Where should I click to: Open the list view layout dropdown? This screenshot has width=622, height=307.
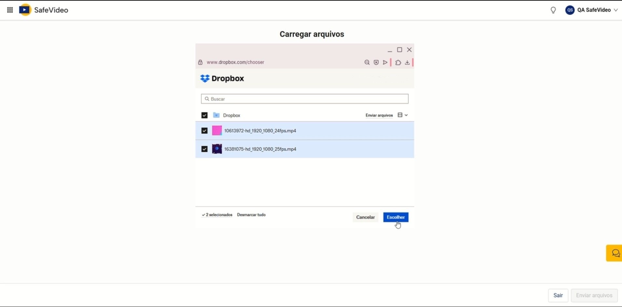coord(403,115)
